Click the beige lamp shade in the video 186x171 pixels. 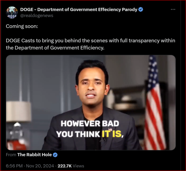click(x=19, y=111)
